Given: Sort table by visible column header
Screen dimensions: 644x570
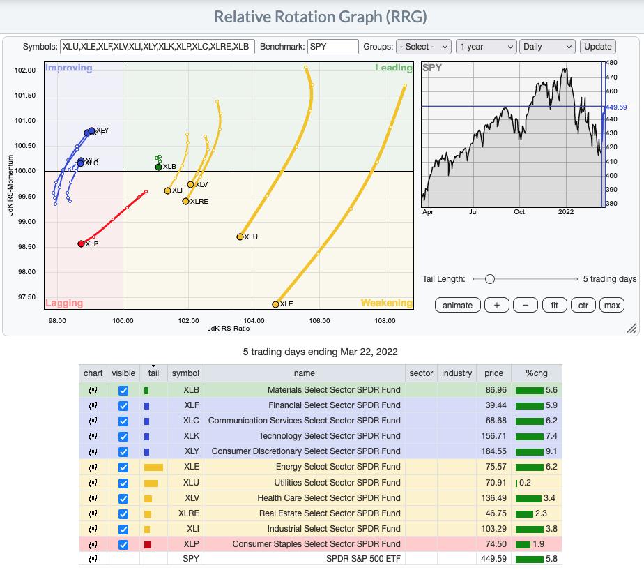Looking at the screenshot, I should click(x=123, y=373).
